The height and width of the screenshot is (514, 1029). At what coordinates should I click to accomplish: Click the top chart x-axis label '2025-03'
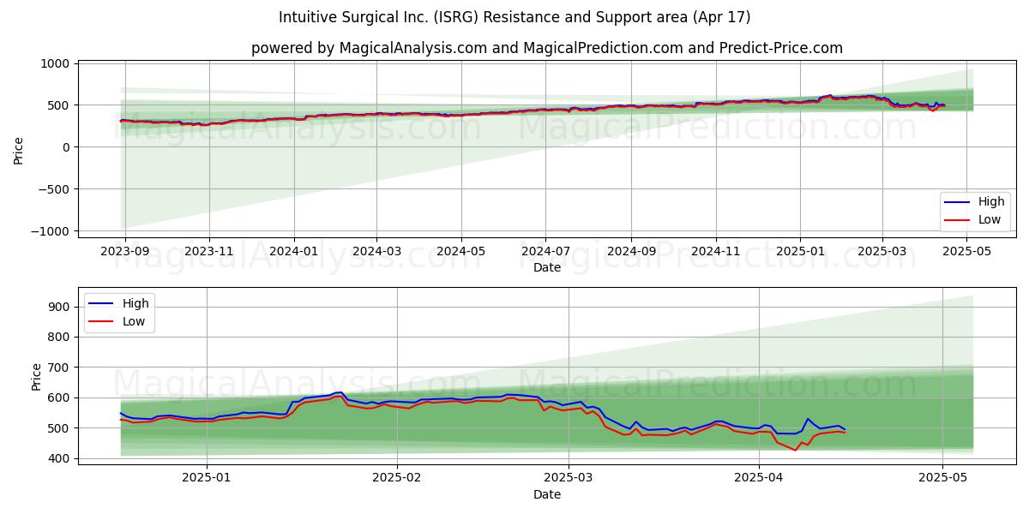pyautogui.click(x=882, y=253)
